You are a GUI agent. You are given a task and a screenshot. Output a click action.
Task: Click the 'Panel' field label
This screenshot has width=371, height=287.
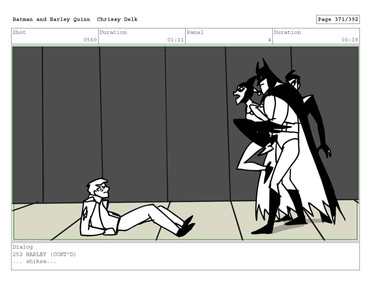195,32
